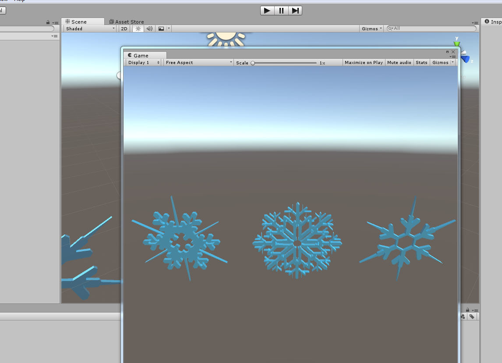Open the Scene panel options menu

click(475, 23)
